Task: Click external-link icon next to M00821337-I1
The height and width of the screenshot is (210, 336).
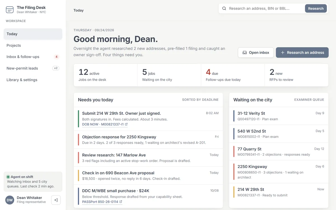Action: pos(126,124)
